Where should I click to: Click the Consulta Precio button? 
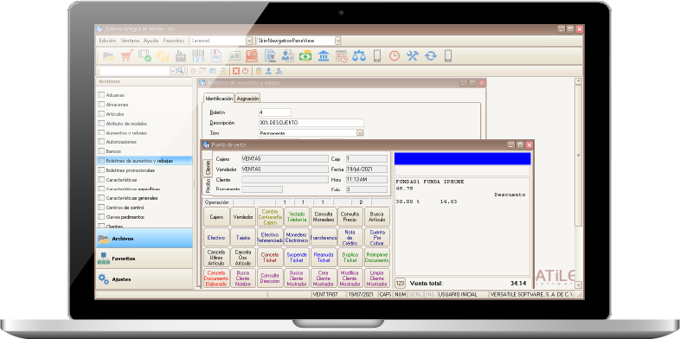[x=350, y=216]
